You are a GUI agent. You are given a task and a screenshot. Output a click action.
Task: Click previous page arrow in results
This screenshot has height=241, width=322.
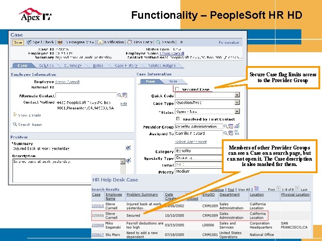point(278,188)
